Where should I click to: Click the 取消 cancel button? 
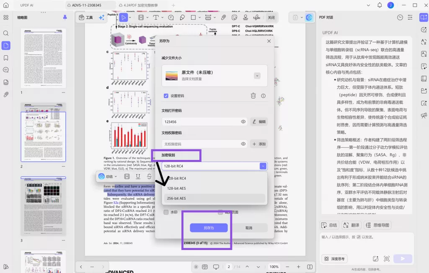[249, 228]
